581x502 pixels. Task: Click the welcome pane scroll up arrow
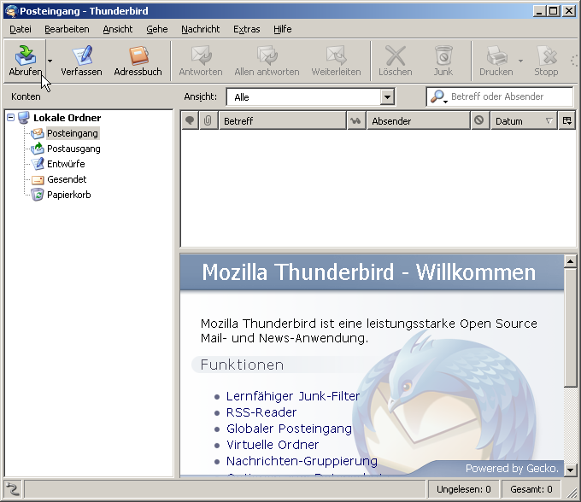point(570,261)
